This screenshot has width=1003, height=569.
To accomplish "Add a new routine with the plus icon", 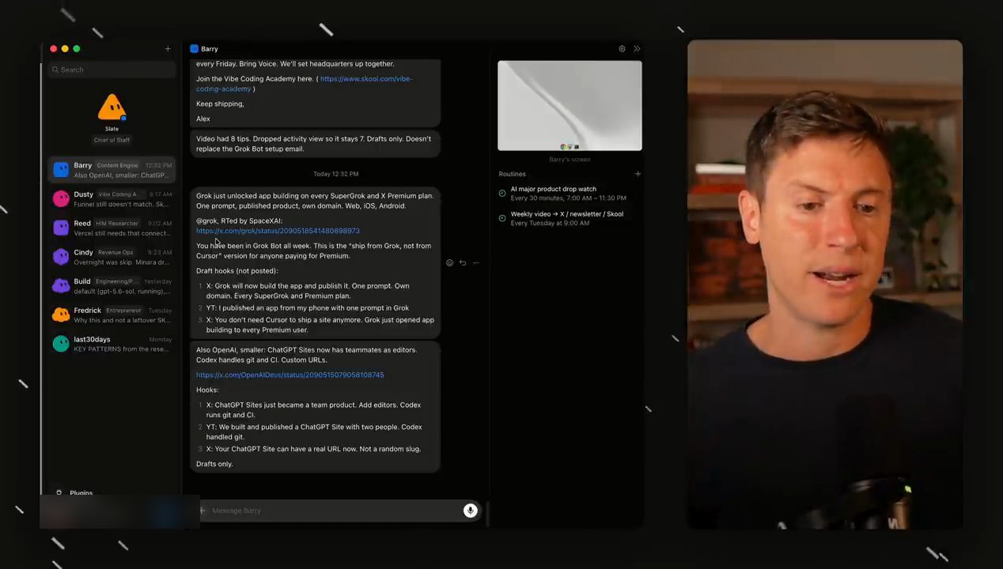I will click(x=638, y=174).
